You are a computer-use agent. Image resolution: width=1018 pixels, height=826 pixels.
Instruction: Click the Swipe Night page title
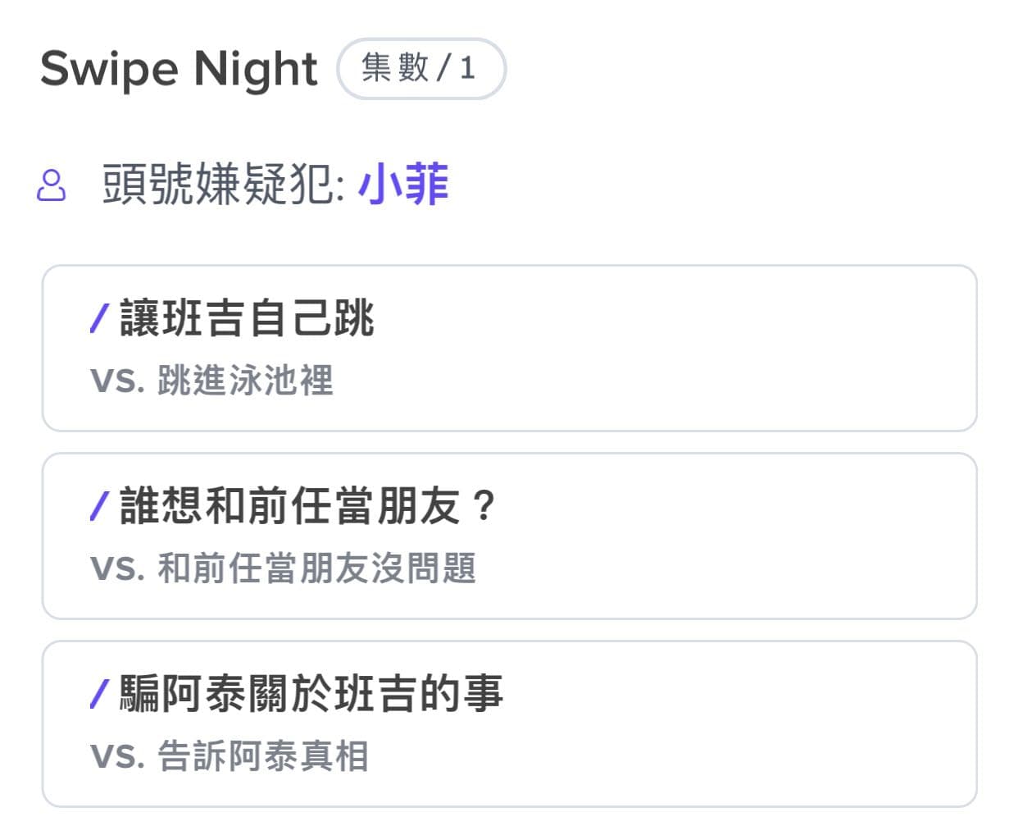179,70
